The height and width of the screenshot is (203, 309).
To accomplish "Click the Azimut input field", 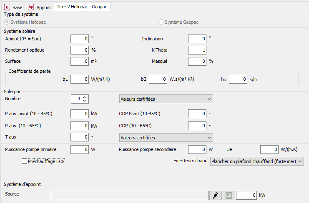I will click(80, 39).
